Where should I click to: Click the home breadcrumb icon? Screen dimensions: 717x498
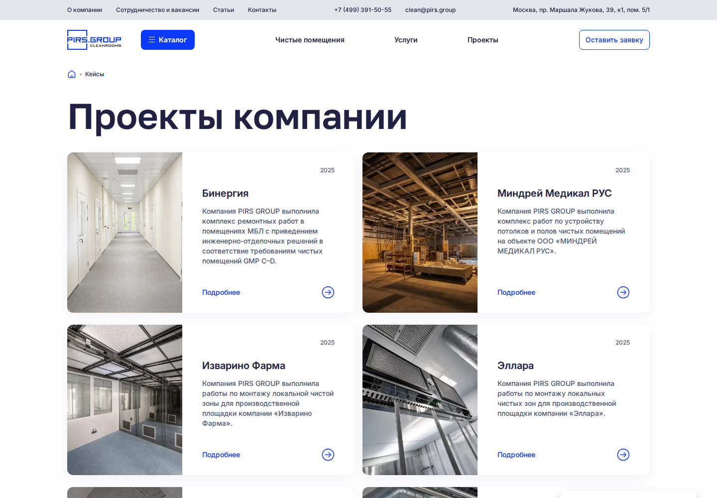click(72, 74)
